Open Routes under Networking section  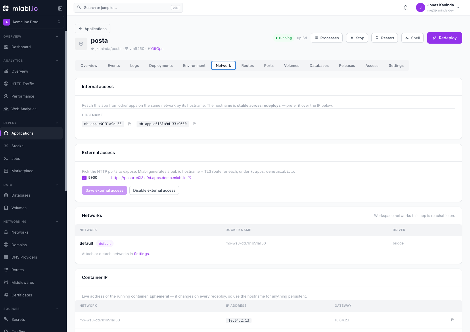[x=31, y=270]
